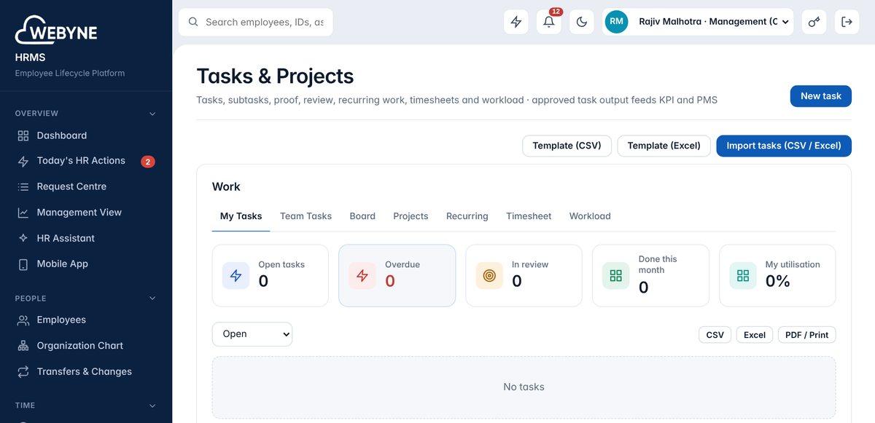Click the Open tasks lightning card icon
Image resolution: width=875 pixels, height=423 pixels.
coord(236,276)
